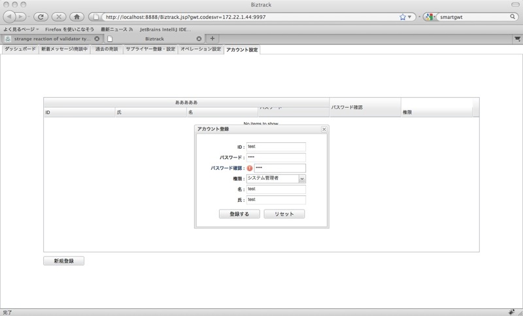523x316 pixels.
Task: Focus the ID text field
Action: point(276,147)
